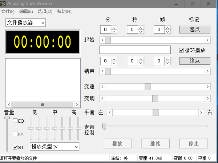Image resolution: width=218 pixels, height=163 pixels.
Task: Close the Amazing Slow Downer window
Action: tap(208, 4)
